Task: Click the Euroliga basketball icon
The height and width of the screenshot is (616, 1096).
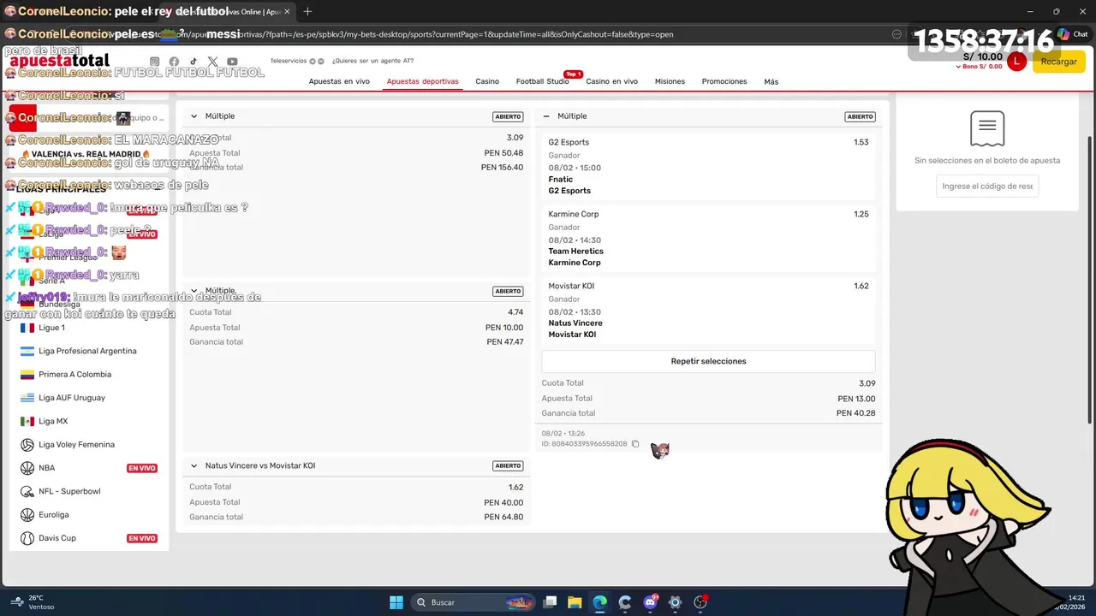Action: (x=27, y=515)
